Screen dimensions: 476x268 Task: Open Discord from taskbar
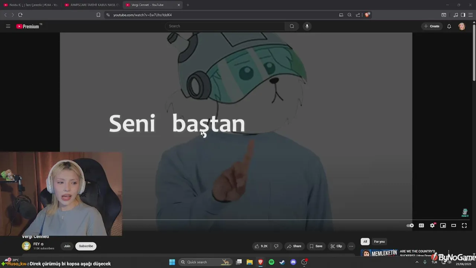[293, 262]
